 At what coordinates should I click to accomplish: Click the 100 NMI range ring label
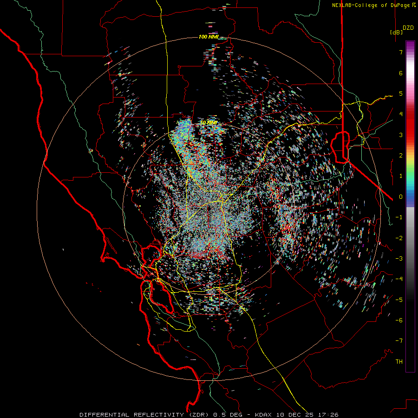[x=209, y=37]
